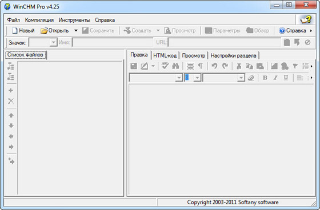Screen dimensions: 320x210
Task: Click the redo icon
Action: [225, 66]
